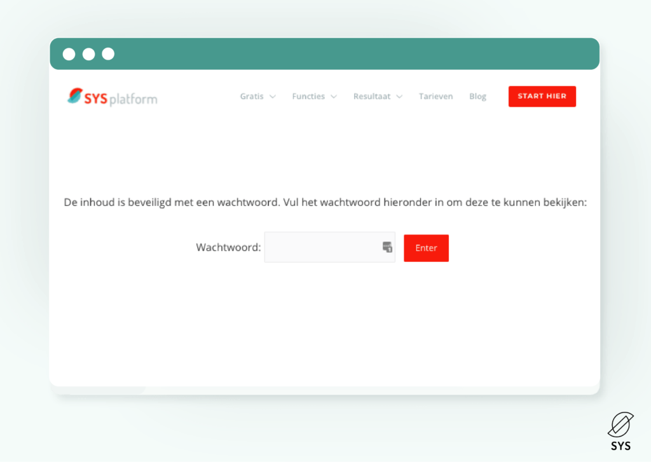Click the START HIER button

pos(542,97)
